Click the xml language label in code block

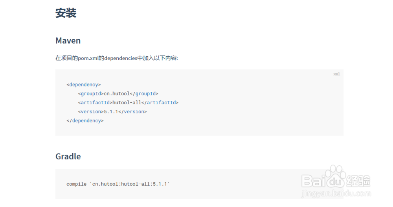pyautogui.click(x=336, y=74)
